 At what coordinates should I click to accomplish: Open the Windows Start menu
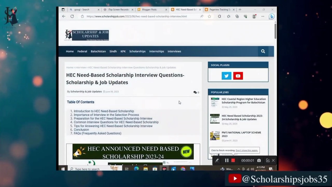tap(63, 169)
